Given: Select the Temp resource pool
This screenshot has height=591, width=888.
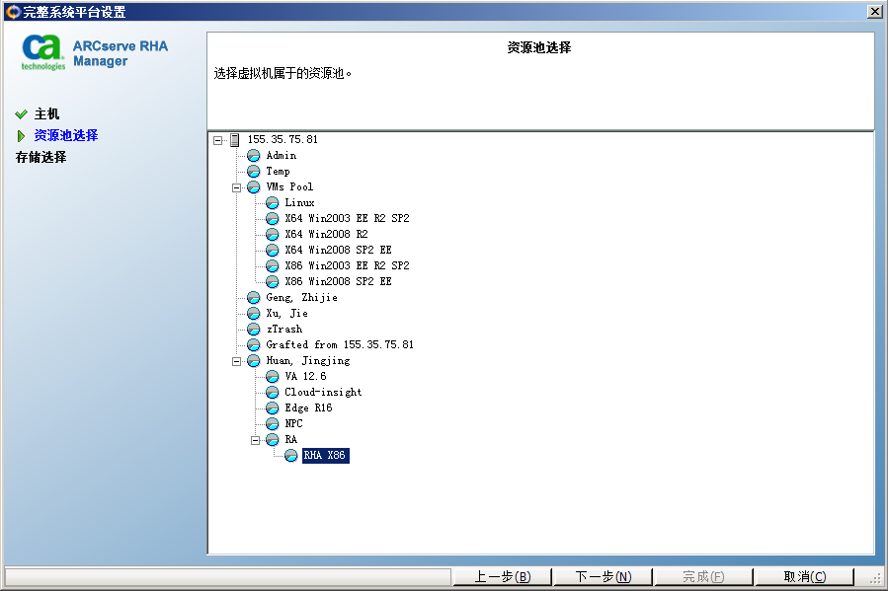Looking at the screenshot, I should pyautogui.click(x=279, y=172).
